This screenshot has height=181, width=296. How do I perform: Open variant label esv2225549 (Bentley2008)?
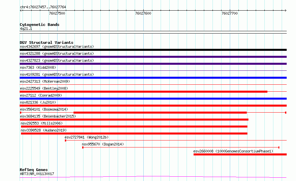pyautogui.click(x=44, y=88)
